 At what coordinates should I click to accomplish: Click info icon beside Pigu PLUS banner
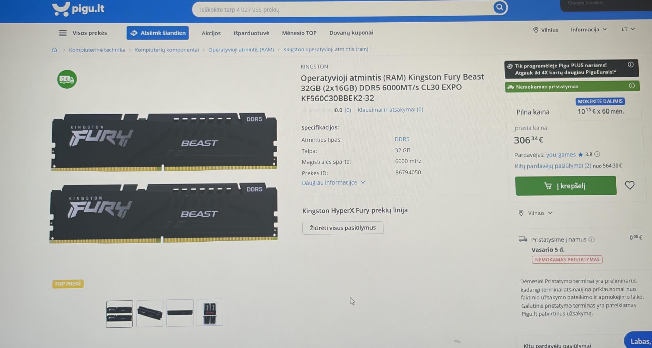630,65
